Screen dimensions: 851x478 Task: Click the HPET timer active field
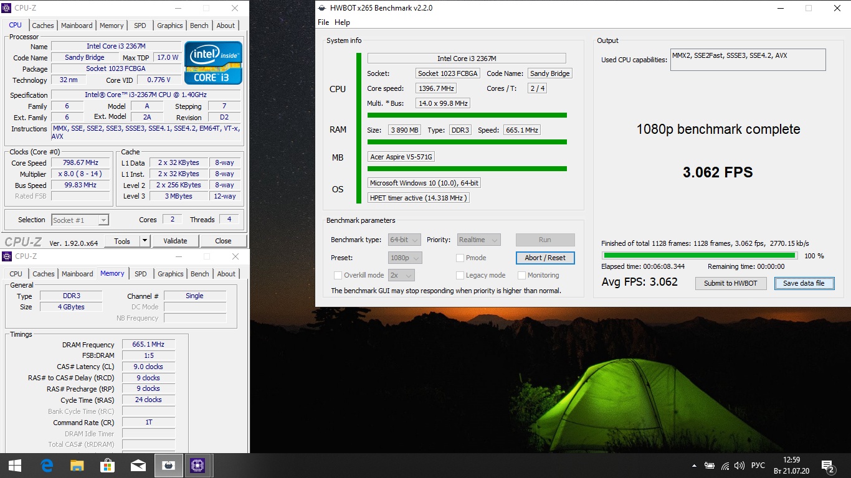(x=418, y=198)
